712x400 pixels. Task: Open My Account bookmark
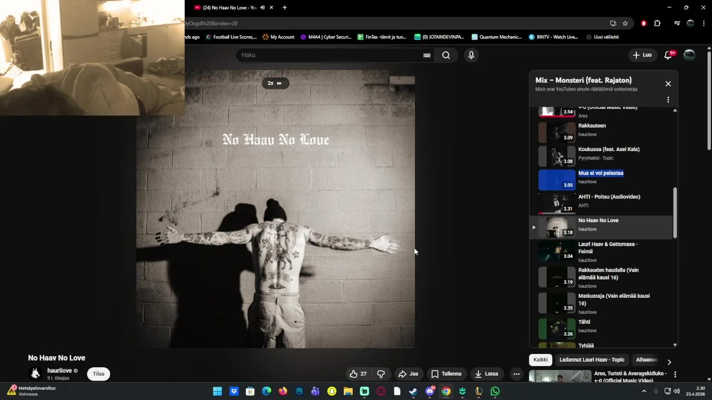tap(278, 37)
